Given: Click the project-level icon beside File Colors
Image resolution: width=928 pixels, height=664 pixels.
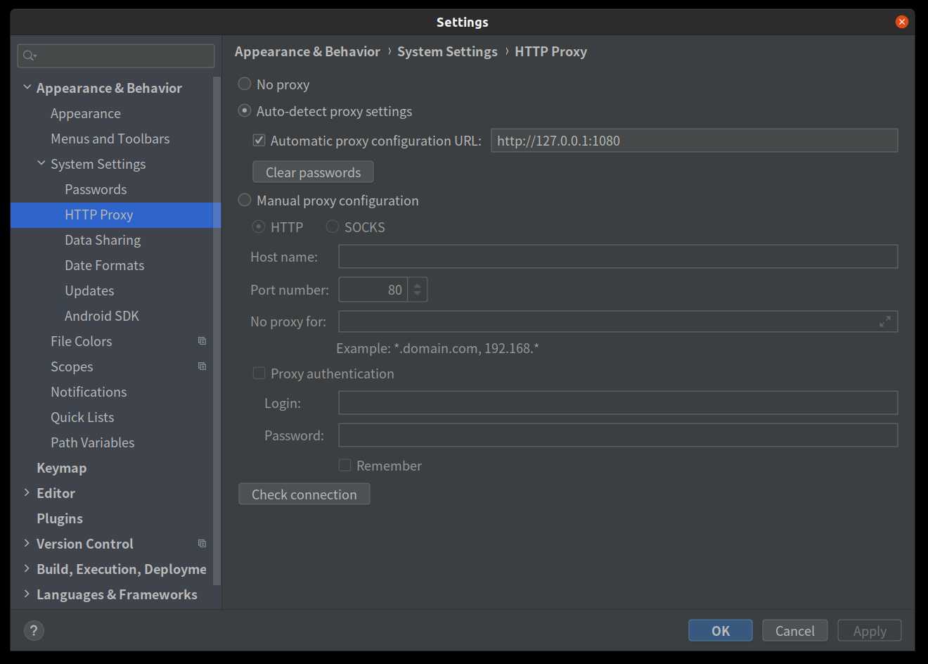Looking at the screenshot, I should point(202,341).
